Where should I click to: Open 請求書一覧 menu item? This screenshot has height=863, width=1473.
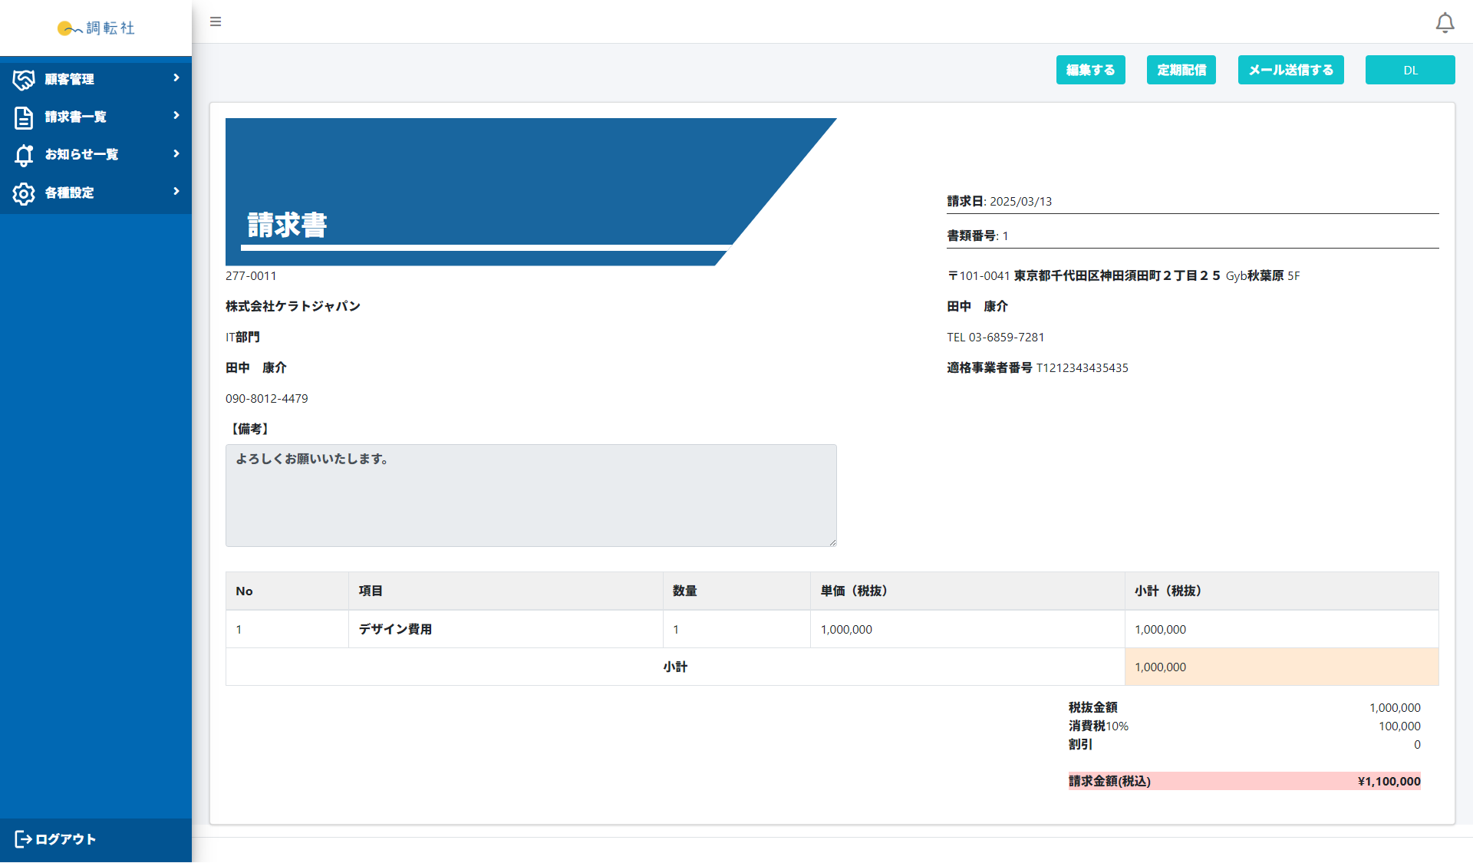coord(75,117)
